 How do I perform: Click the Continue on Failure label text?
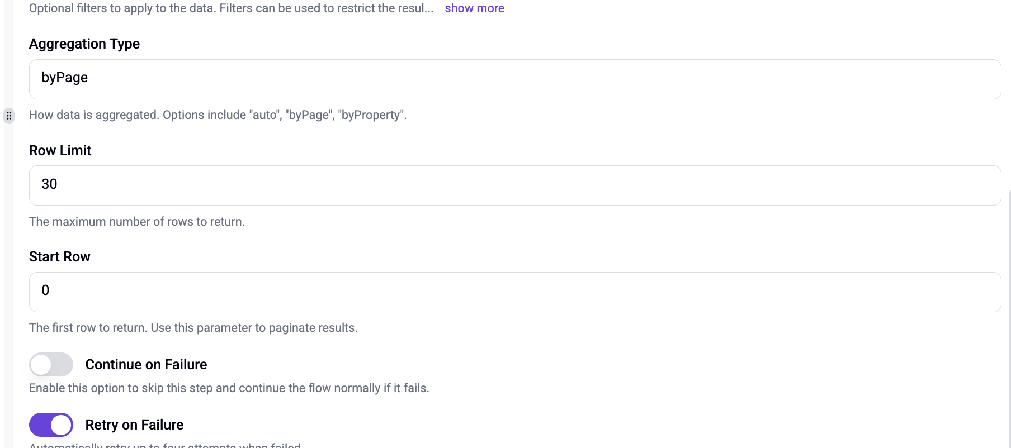[x=146, y=365]
